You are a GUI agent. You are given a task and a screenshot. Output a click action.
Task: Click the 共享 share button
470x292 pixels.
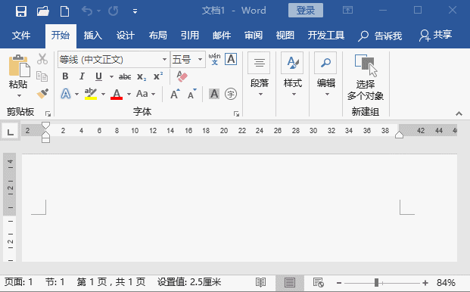[x=436, y=36]
